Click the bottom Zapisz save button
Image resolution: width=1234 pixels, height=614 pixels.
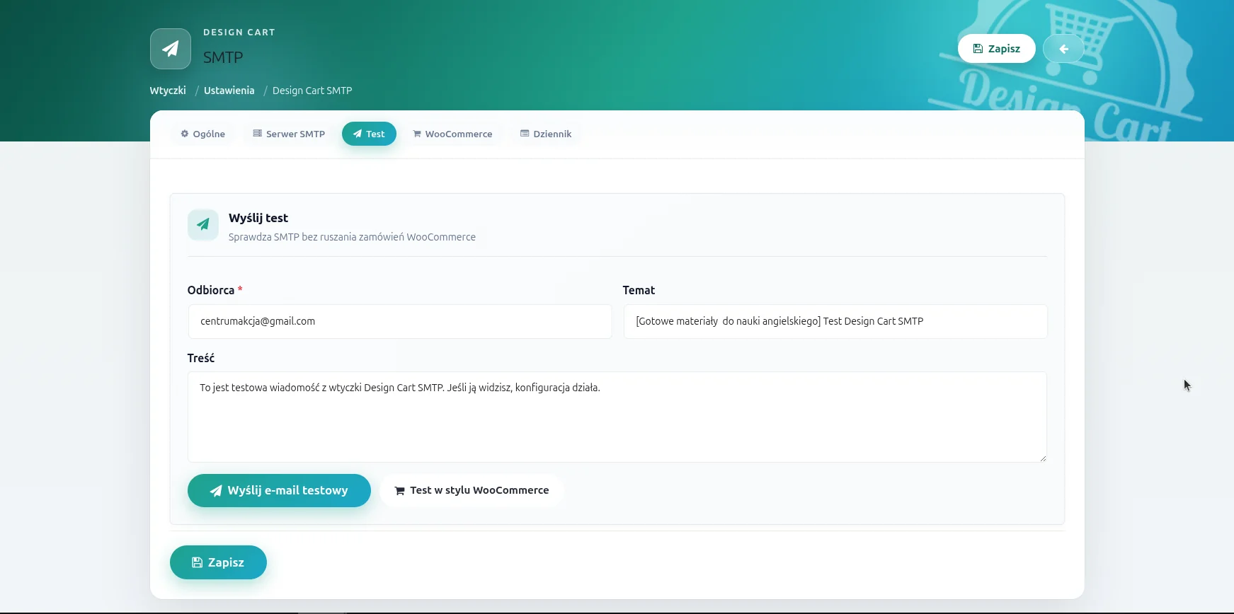(x=218, y=562)
